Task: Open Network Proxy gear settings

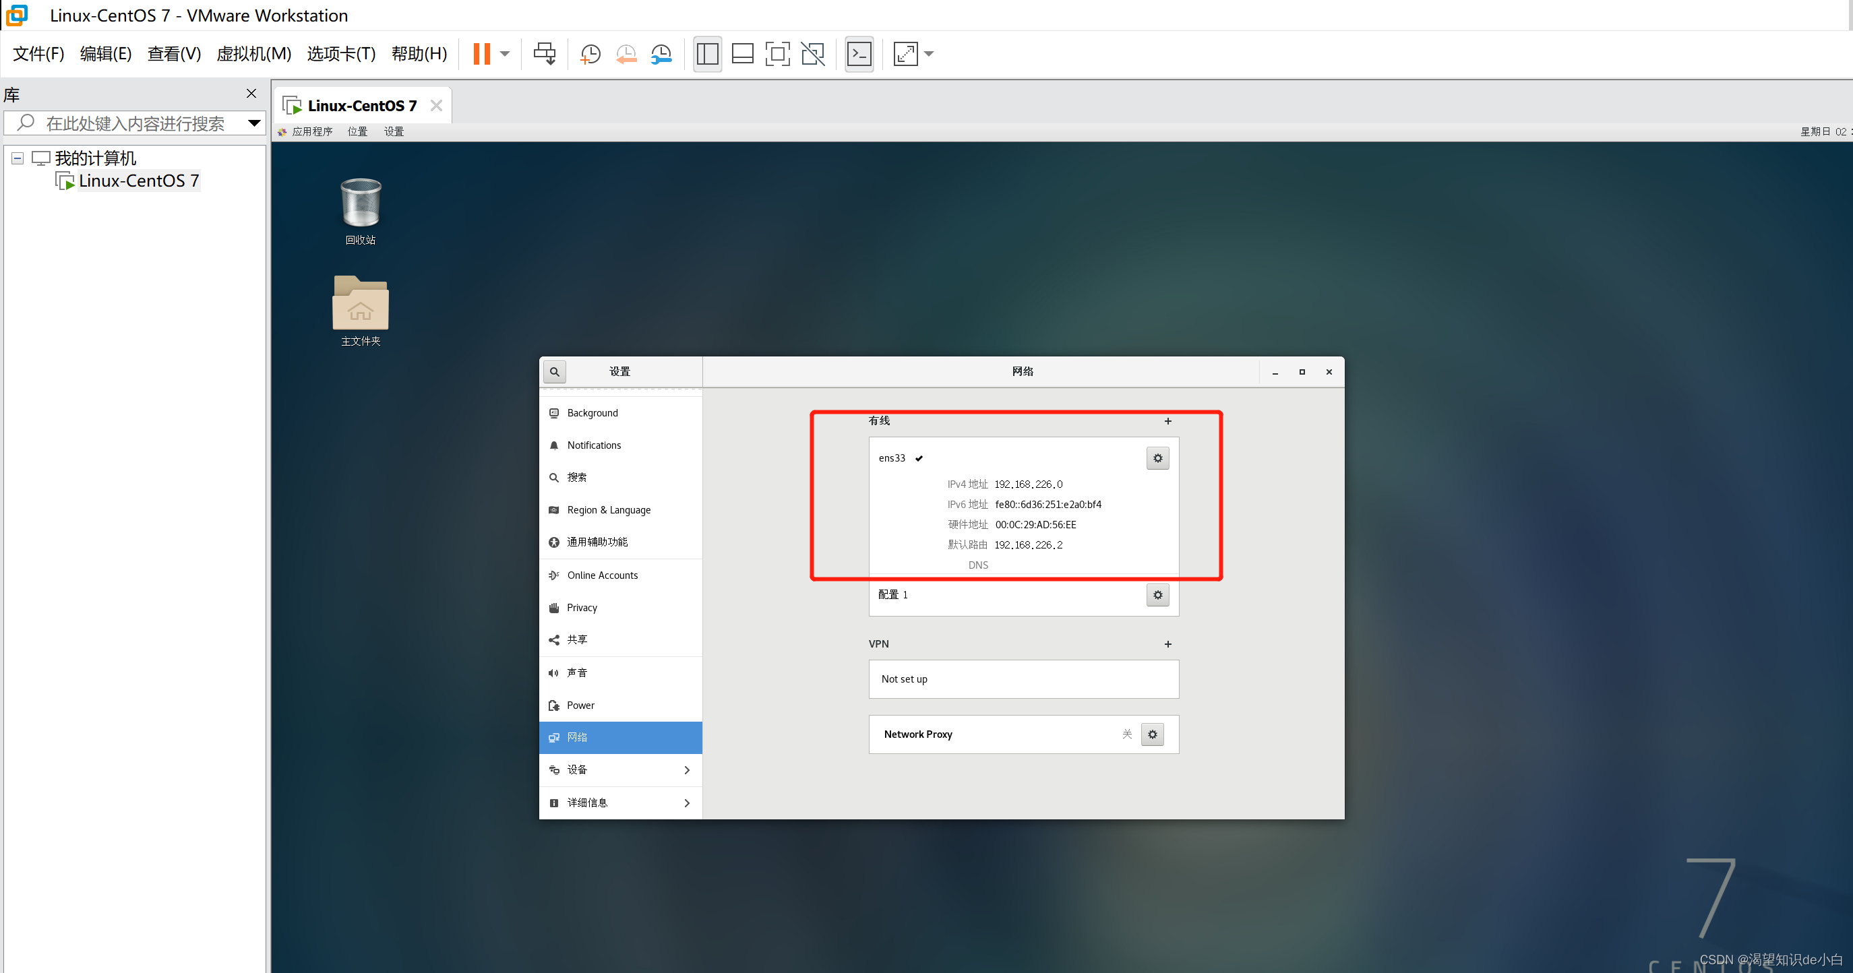Action: point(1153,734)
